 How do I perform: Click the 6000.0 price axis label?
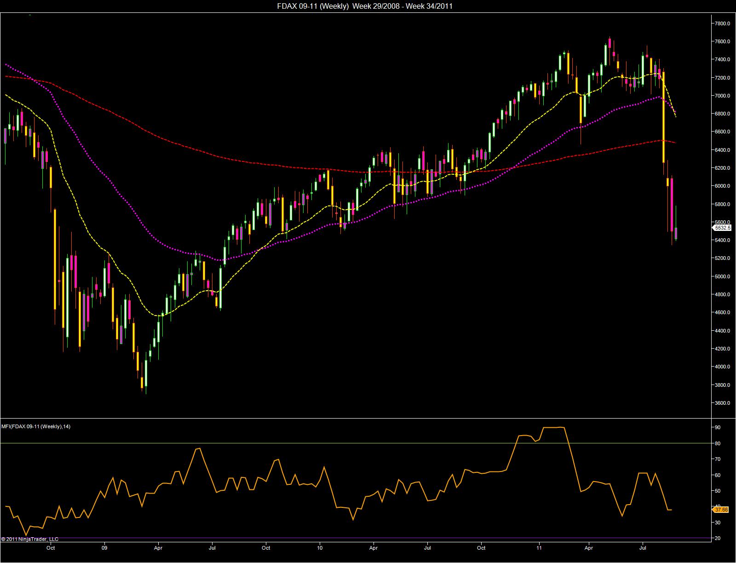(x=723, y=186)
